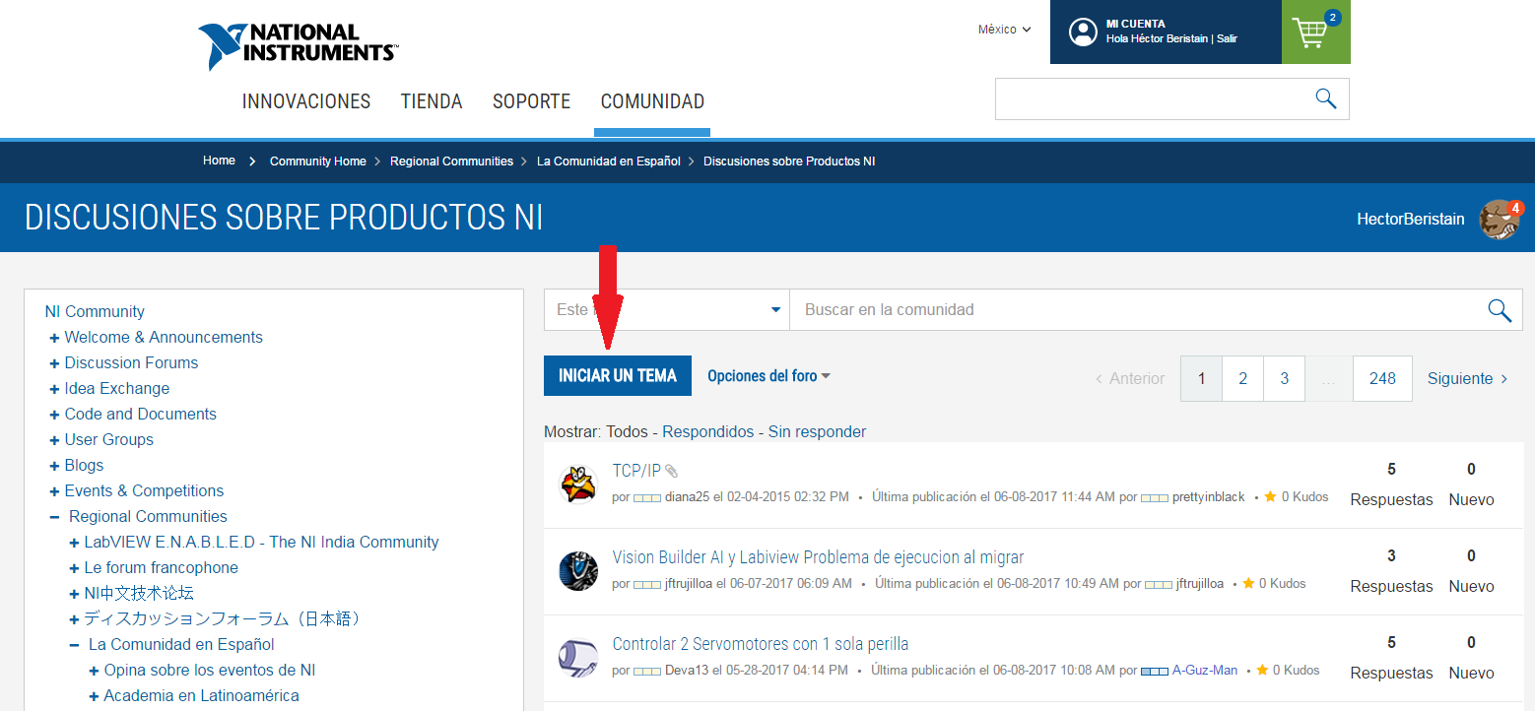Open the TIENDA menu
This screenshot has height=711, width=1535.
click(432, 101)
